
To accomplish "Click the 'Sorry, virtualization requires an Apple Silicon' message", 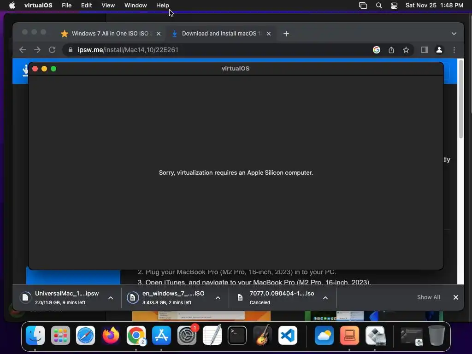I will (236, 172).
